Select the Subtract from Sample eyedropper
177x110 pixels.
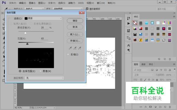80,48
